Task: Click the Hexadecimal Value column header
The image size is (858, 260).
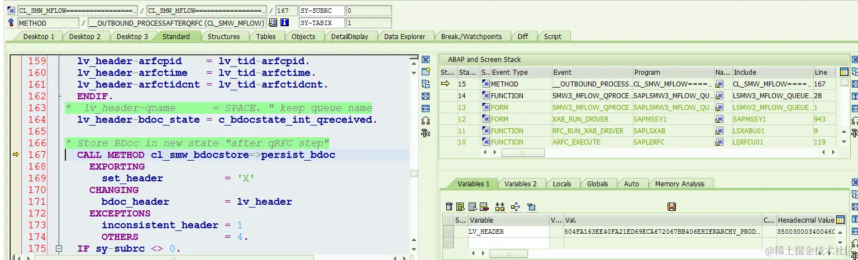Action: pyautogui.click(x=806, y=220)
